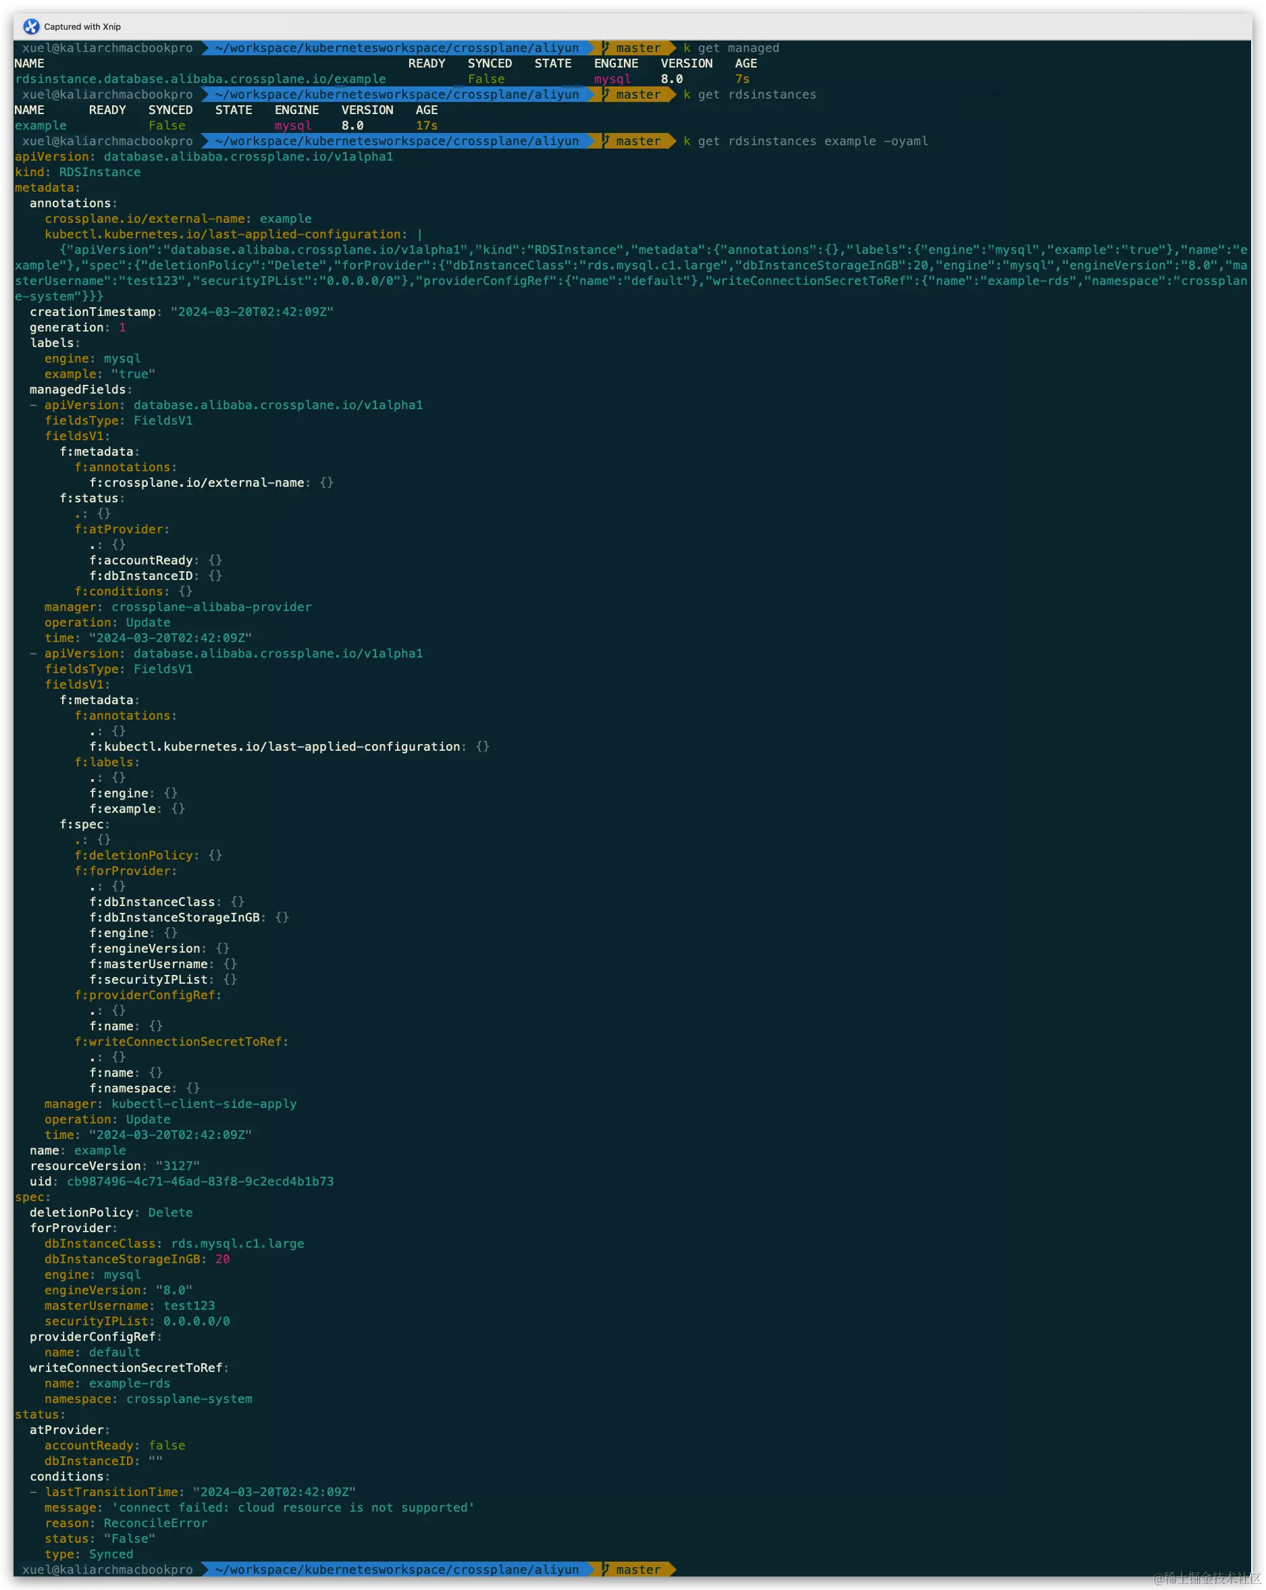
Task: Click the 'f:example: {}' field
Action: [x=137, y=808]
